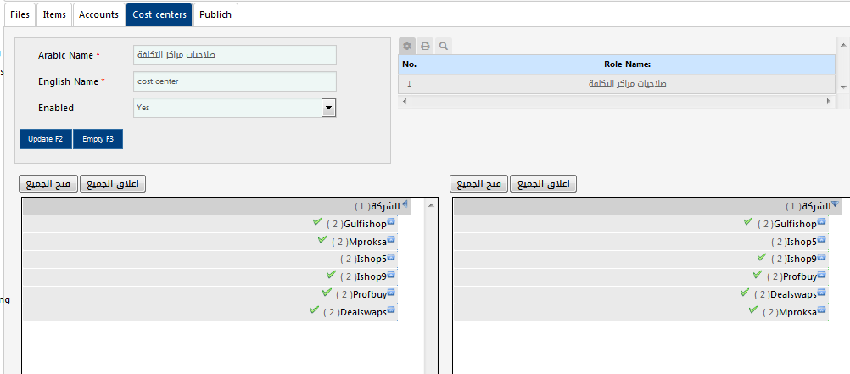Toggle green checkmark for Mproksa in right tree

[753, 310]
